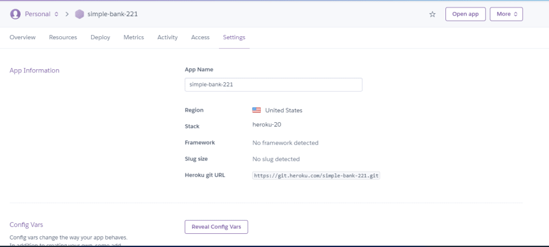Click the 'Framework' label
This screenshot has height=247, width=549.
(x=200, y=142)
